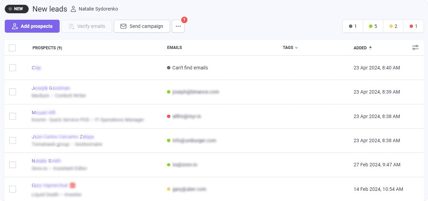428x201 pixels.
Task: Click the Add prospects button
Action: tap(32, 26)
